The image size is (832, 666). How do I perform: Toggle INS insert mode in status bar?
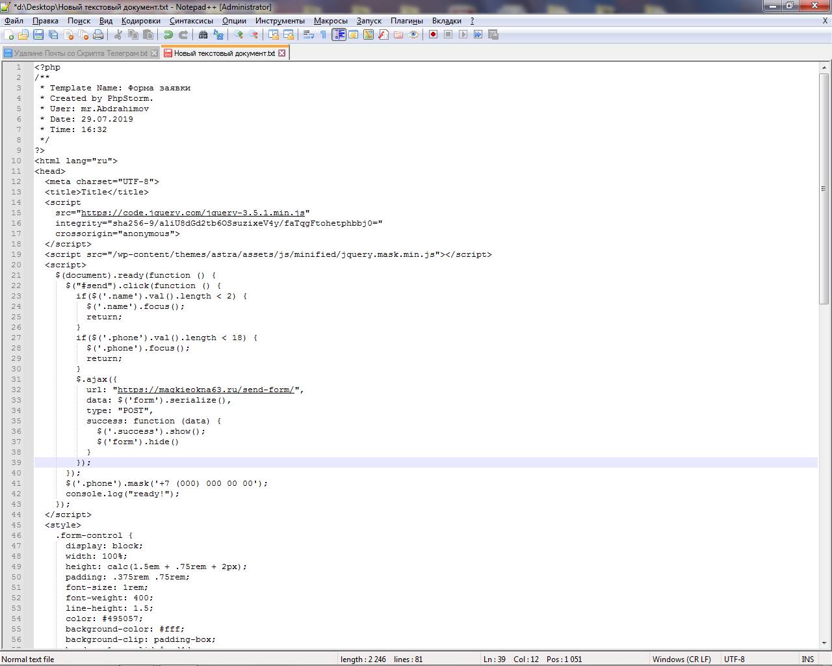(808, 659)
